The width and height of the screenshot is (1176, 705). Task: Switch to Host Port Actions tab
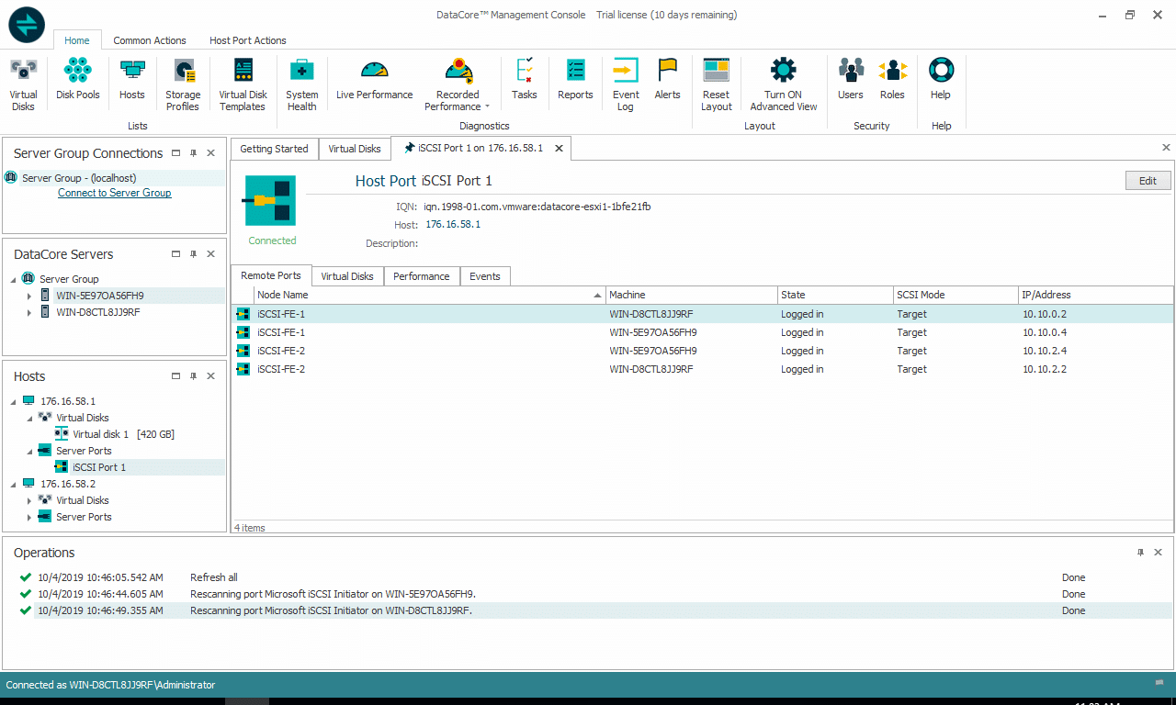(248, 40)
